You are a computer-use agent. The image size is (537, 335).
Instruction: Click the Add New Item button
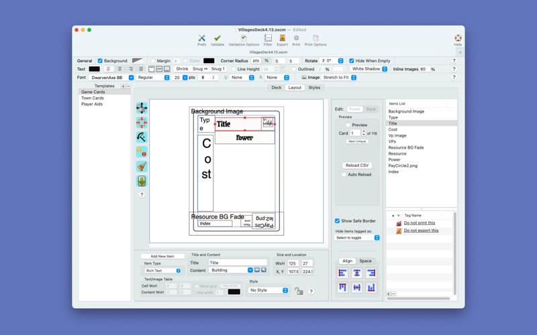[x=162, y=256]
